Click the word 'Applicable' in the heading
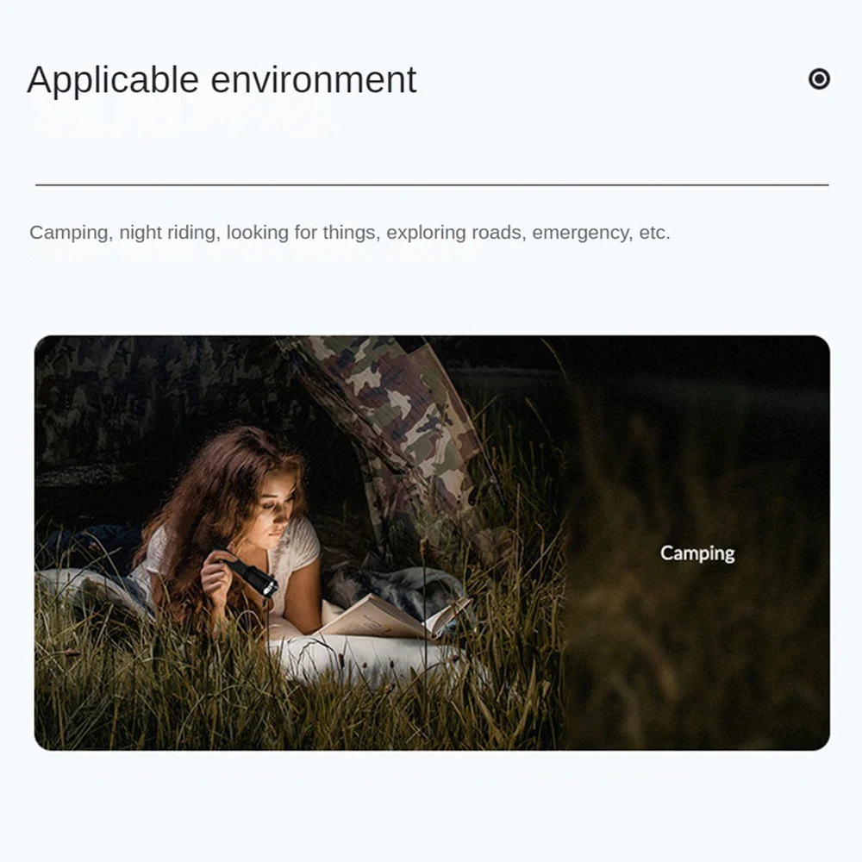The image size is (862, 862). 113,80
